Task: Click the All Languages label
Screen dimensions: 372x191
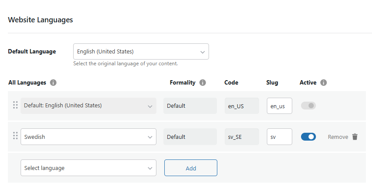Action: [27, 82]
